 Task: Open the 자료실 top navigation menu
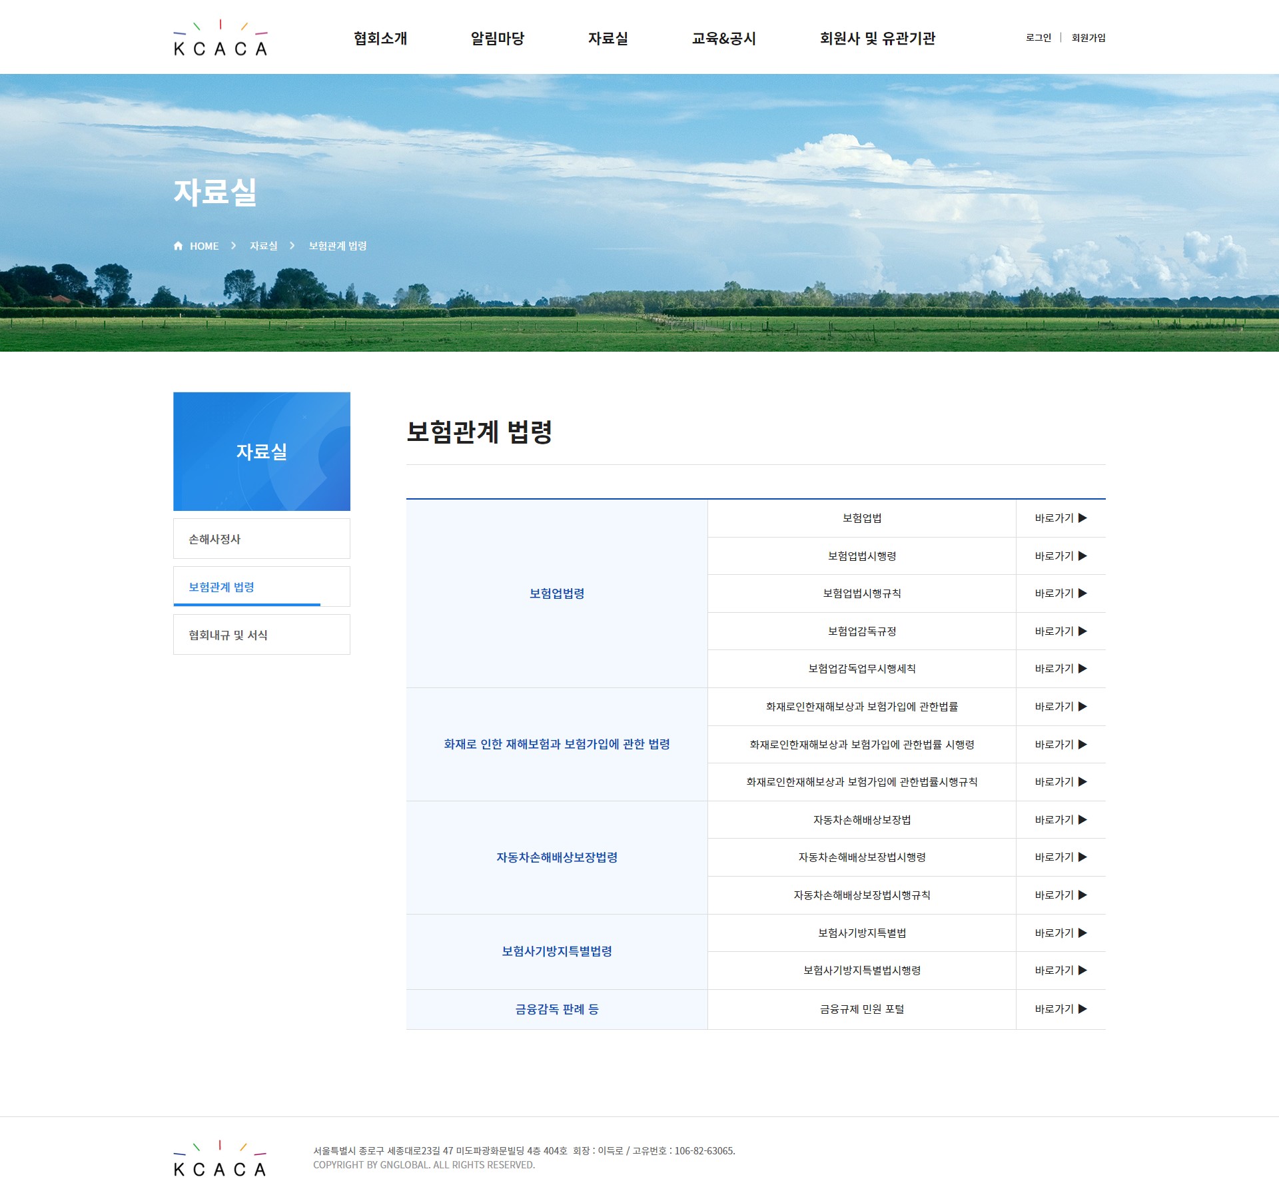(x=608, y=38)
